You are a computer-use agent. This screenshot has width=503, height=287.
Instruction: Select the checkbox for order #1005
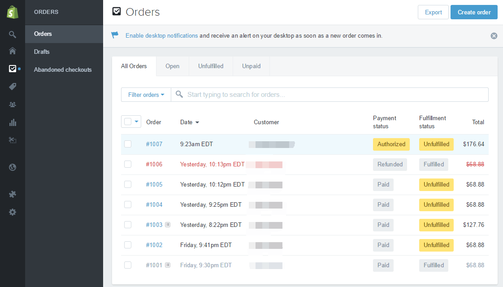128,184
